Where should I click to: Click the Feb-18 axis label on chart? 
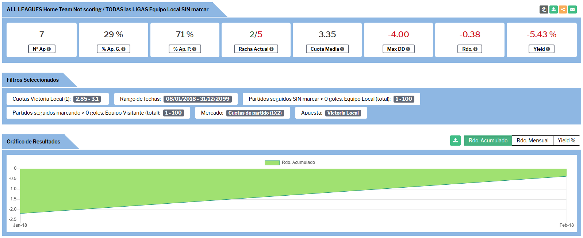[x=567, y=225]
